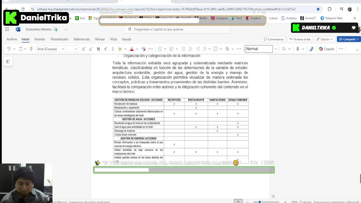This screenshot has height=203, width=361.
Task: Open the Editor pen icon
Action: pos(311,49)
